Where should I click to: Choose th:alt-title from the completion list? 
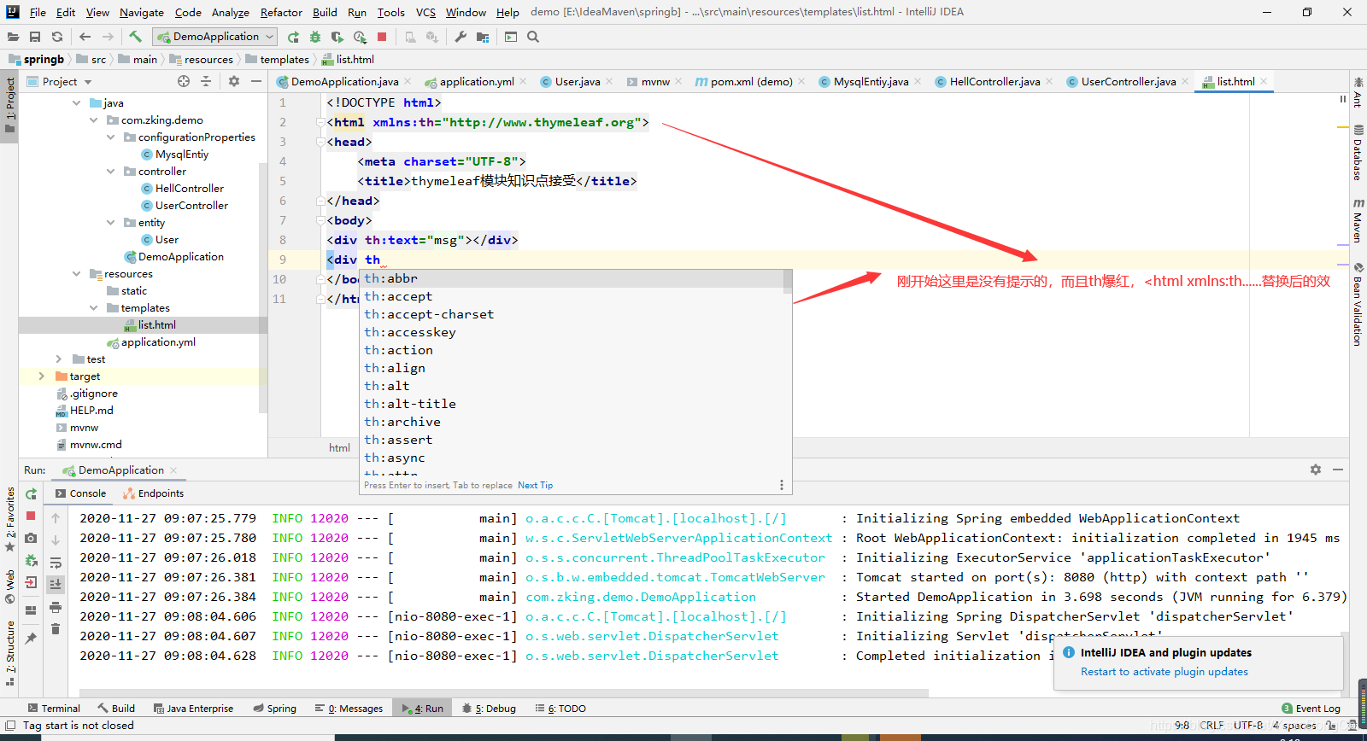tap(410, 404)
